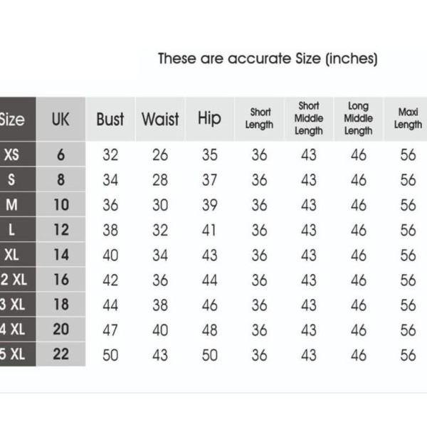Viewport: 427px width, 427px height.
Task: Click the waist value 26 cell
Action: (x=160, y=155)
